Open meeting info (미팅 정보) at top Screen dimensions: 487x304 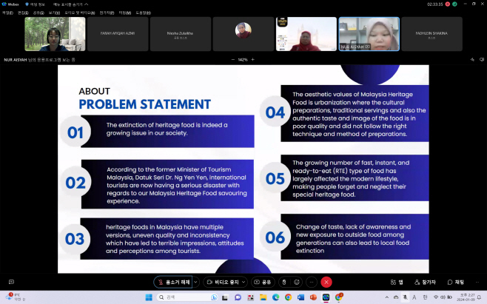pyautogui.click(x=35, y=4)
